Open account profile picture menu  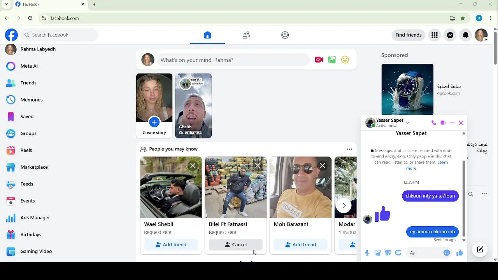click(x=481, y=35)
